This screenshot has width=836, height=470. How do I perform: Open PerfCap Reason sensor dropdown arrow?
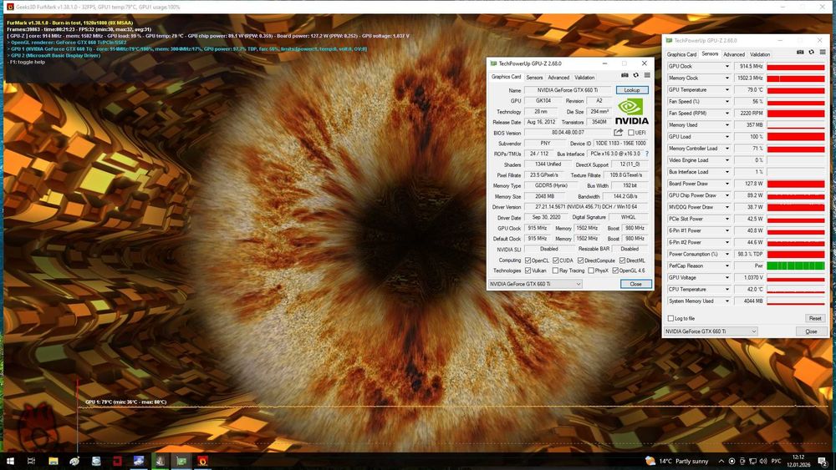coord(726,265)
